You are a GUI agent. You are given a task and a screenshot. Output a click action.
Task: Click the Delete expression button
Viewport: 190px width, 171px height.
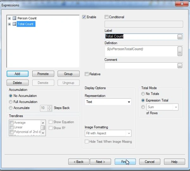coord(17,83)
